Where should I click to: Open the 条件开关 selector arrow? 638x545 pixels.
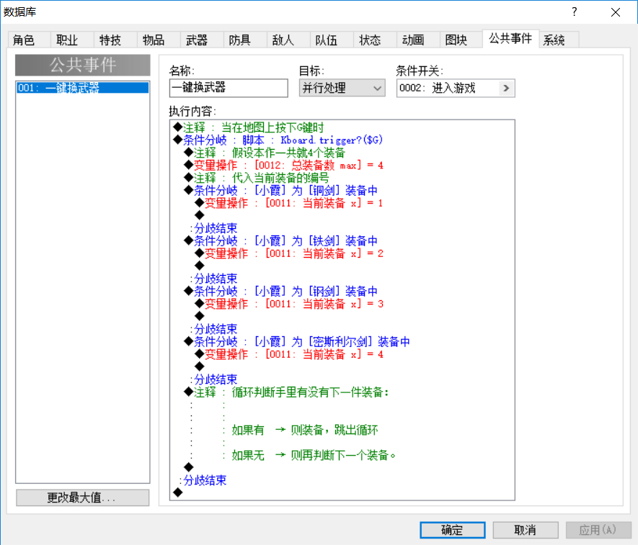pyautogui.click(x=506, y=88)
